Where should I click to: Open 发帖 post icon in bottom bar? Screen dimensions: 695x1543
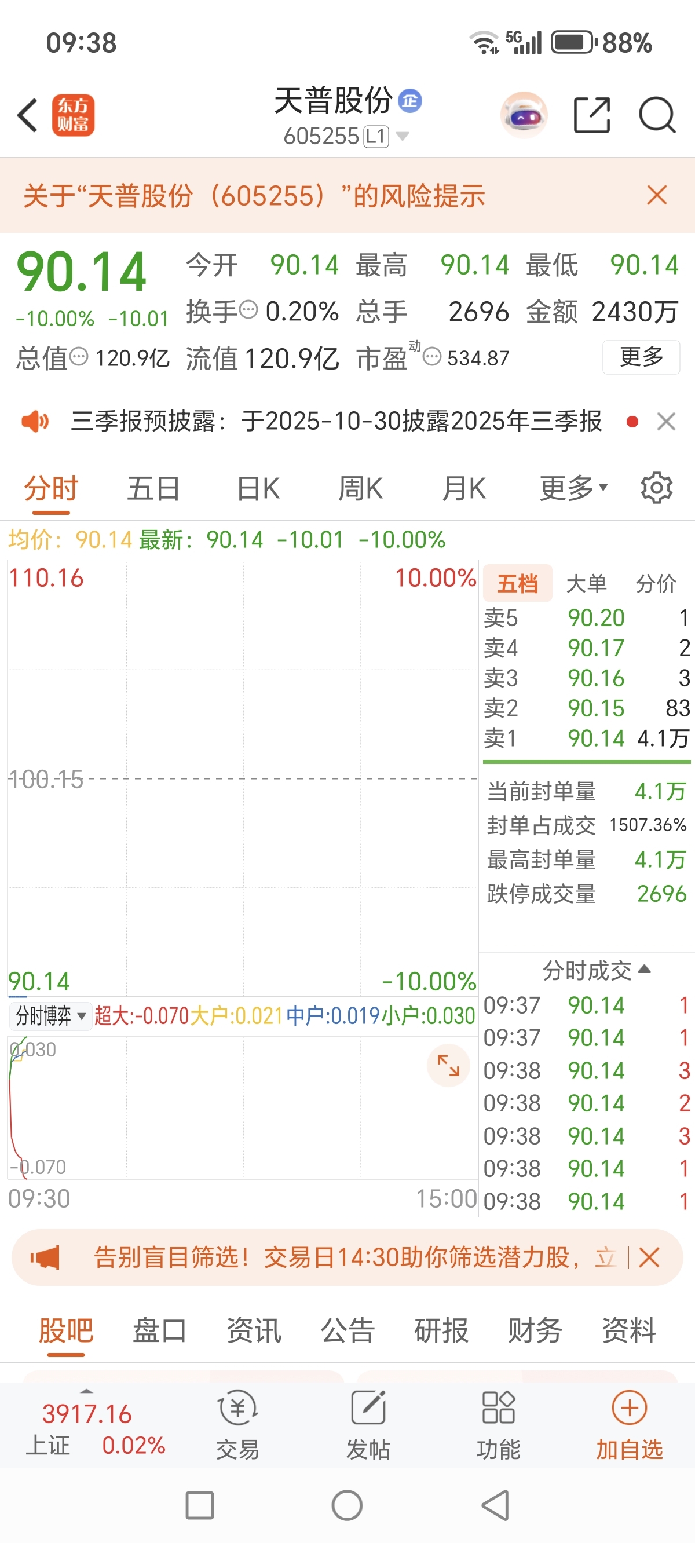368,1425
